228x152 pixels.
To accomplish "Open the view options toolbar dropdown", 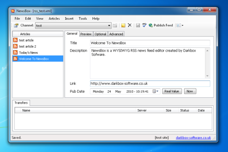I will tap(180, 25).
